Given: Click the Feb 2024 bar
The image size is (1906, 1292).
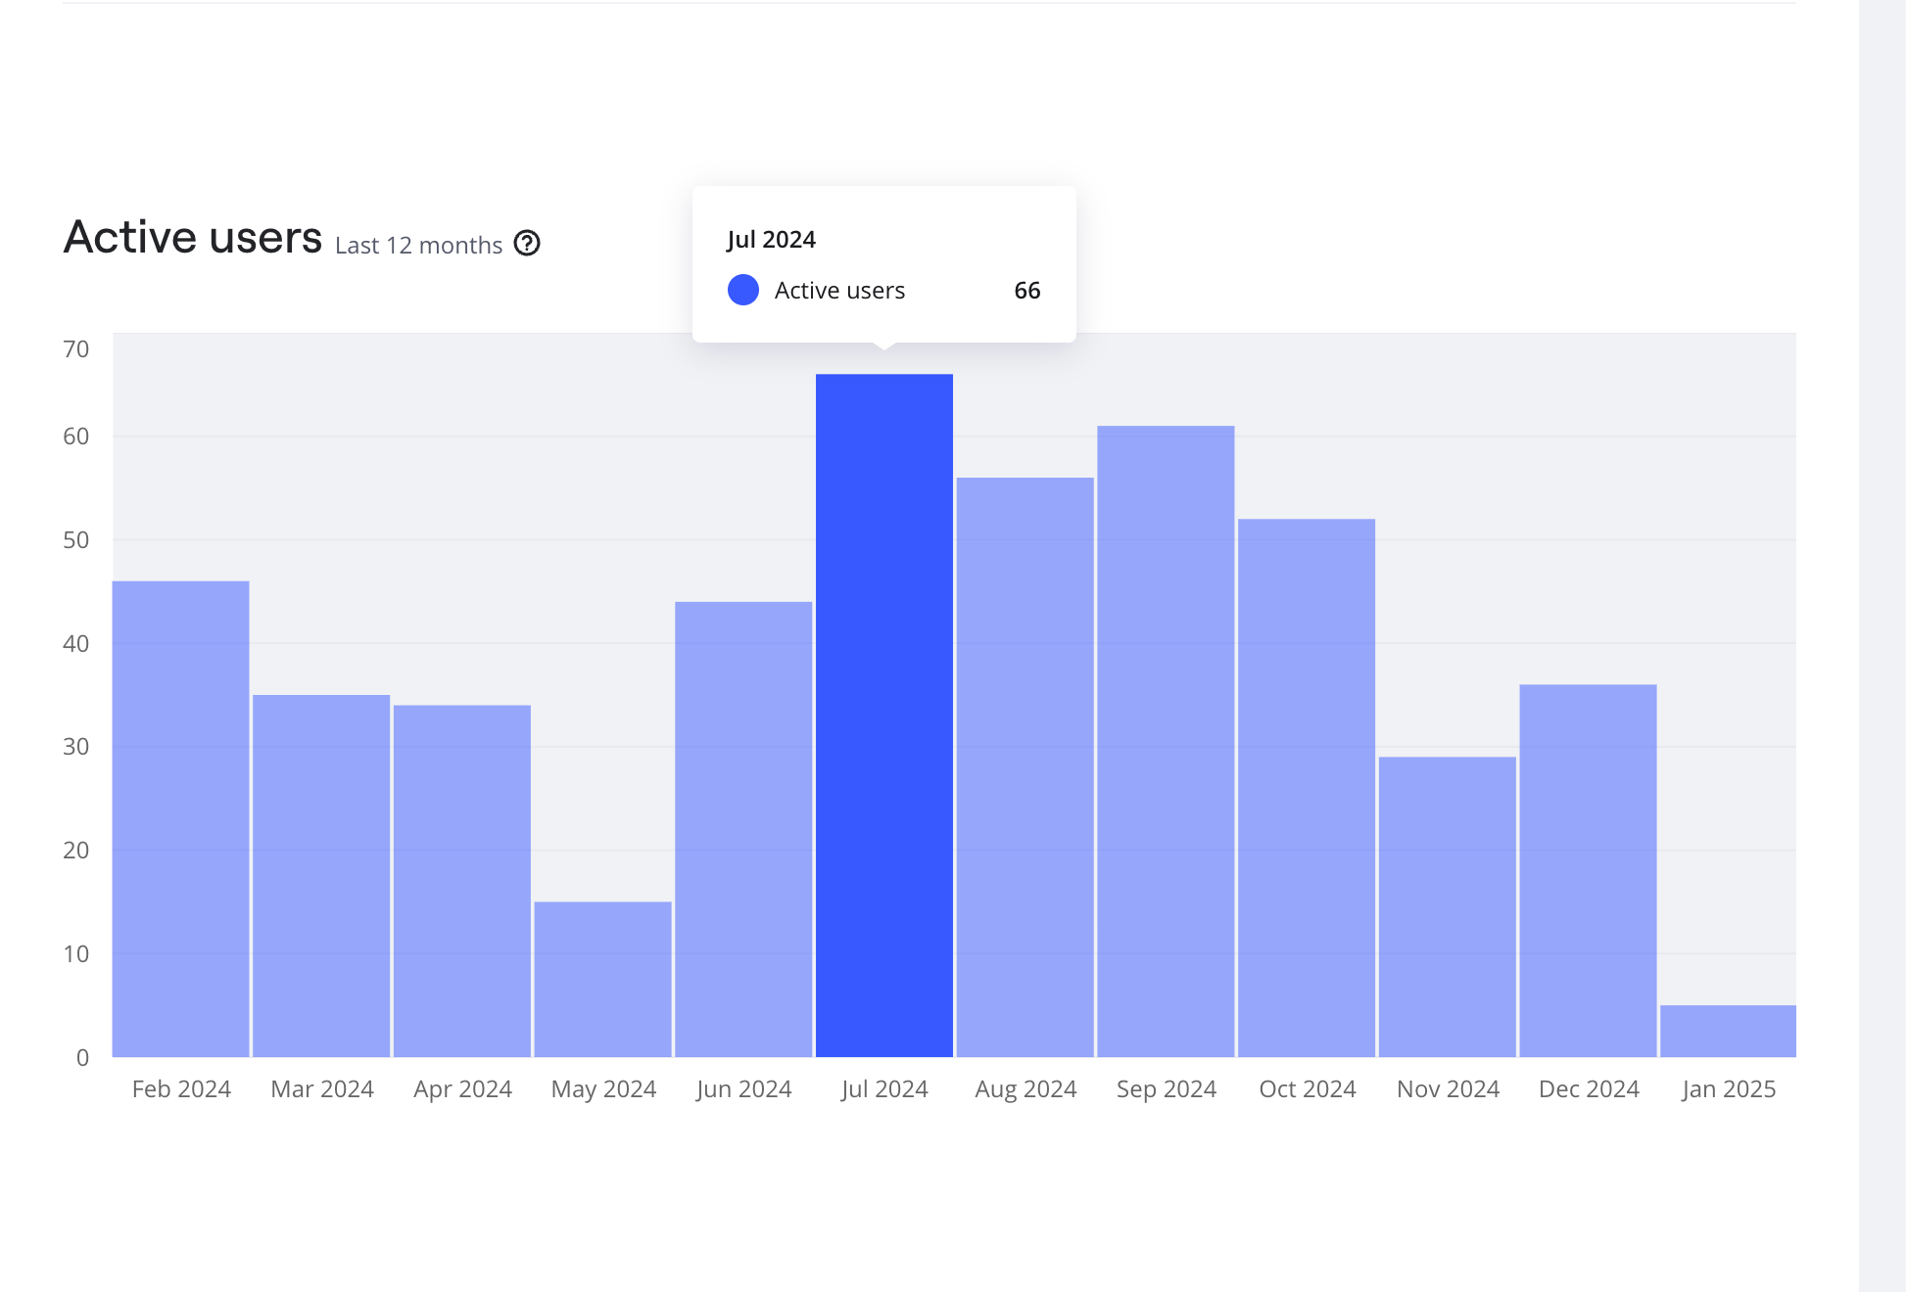Looking at the screenshot, I should pyautogui.click(x=181, y=818).
